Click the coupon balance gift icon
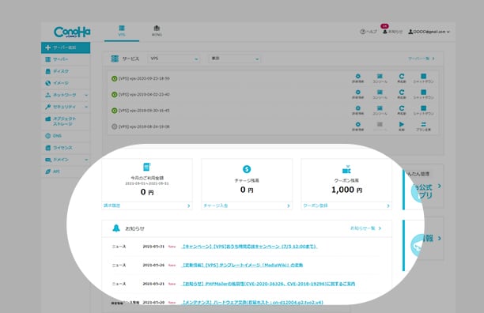Screen dimensions: 484x313 click(346, 169)
